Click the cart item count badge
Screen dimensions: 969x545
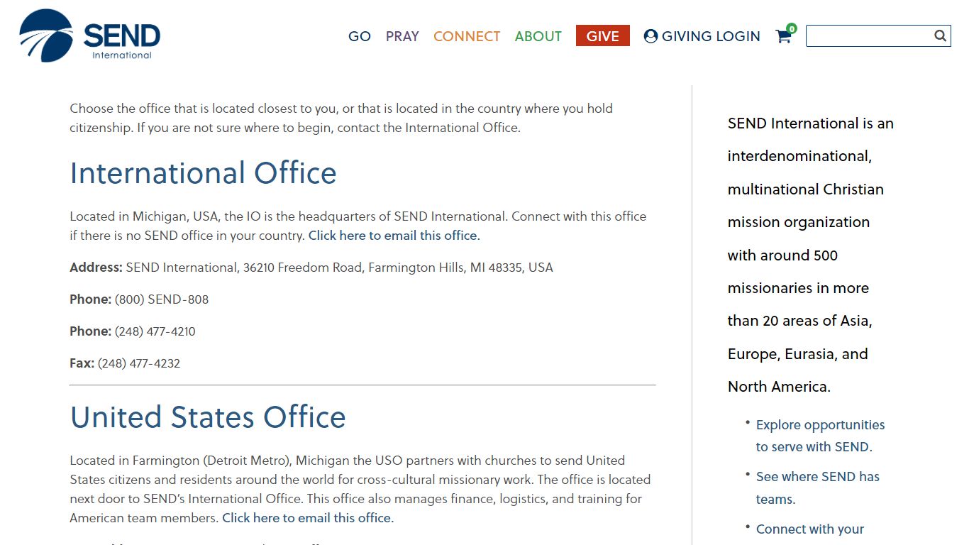click(x=792, y=28)
